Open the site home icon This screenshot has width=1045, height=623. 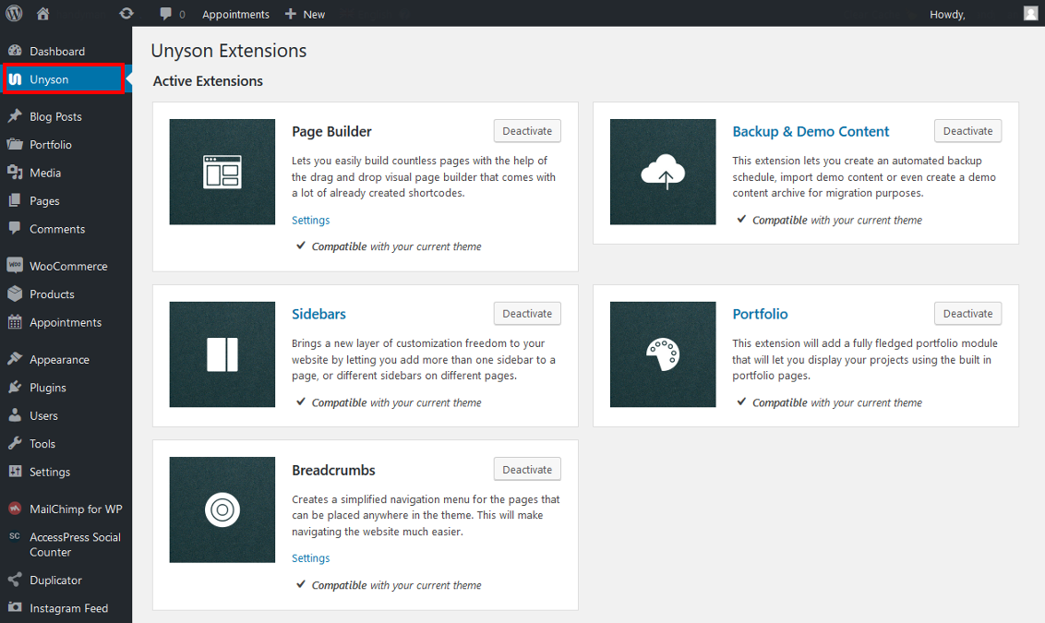(x=43, y=14)
